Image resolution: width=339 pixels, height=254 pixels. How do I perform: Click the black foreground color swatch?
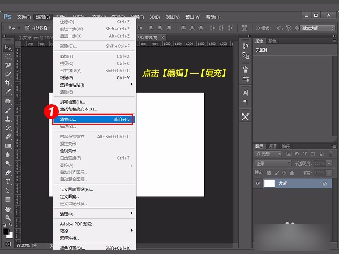[6, 232]
